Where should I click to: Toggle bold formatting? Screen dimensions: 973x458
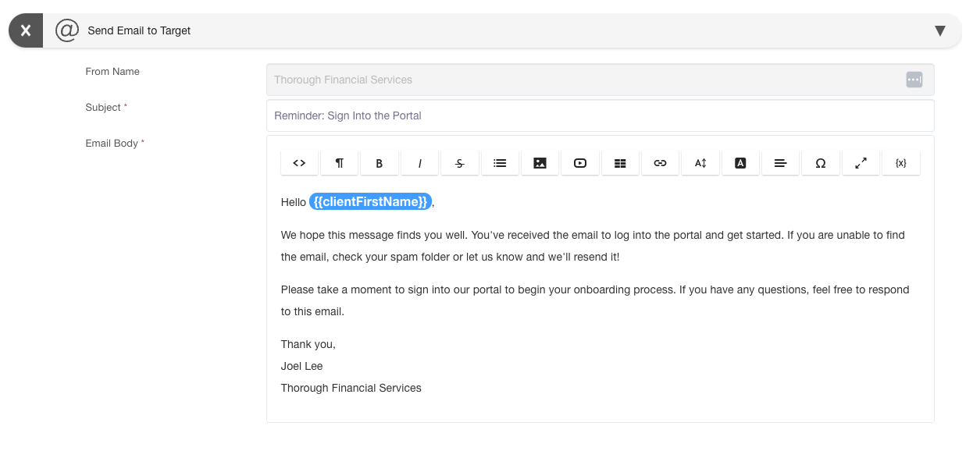(380, 163)
